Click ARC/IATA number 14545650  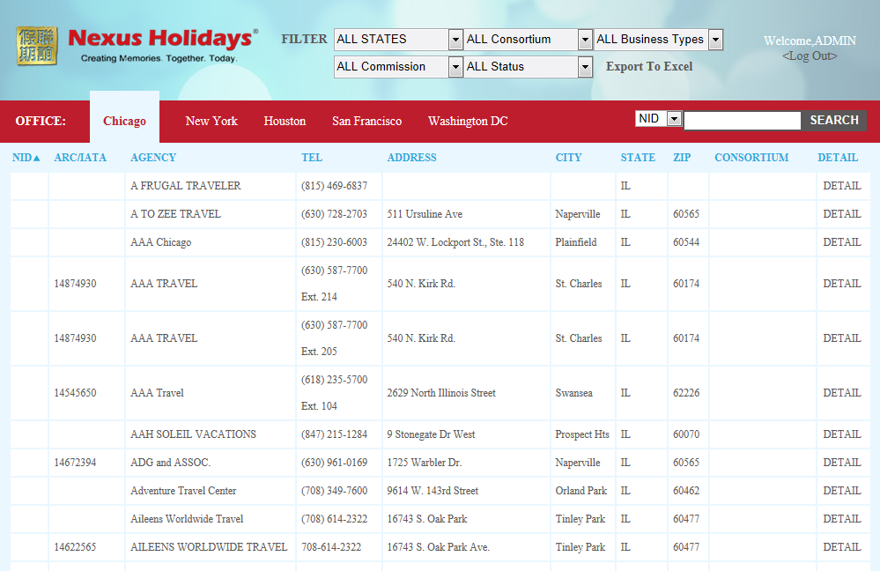pos(75,393)
